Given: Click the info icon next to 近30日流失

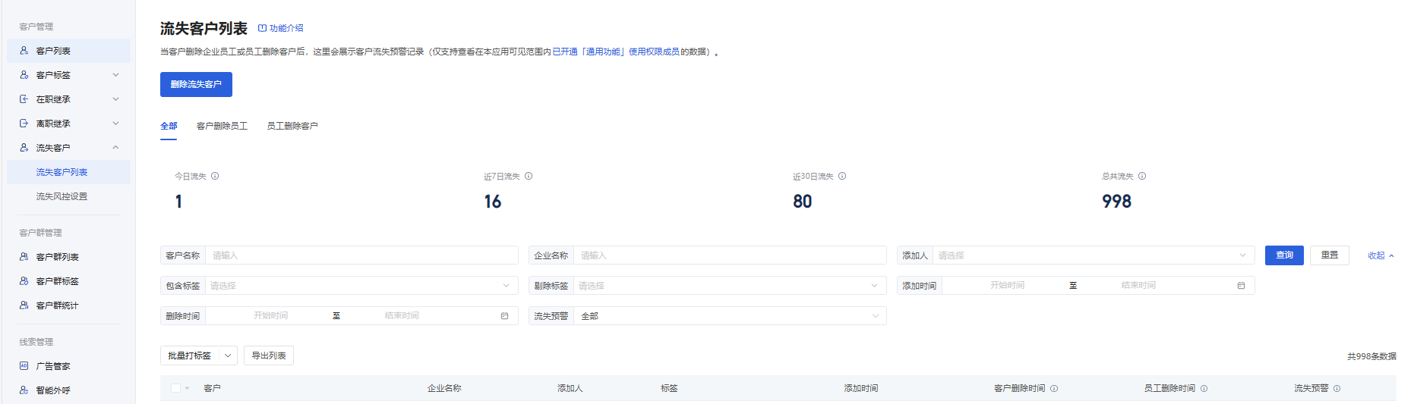Looking at the screenshot, I should pos(842,176).
